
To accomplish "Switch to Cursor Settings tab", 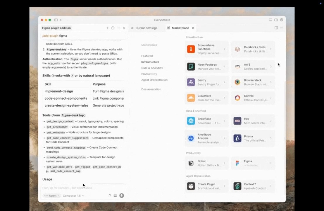I will point(144,28).
